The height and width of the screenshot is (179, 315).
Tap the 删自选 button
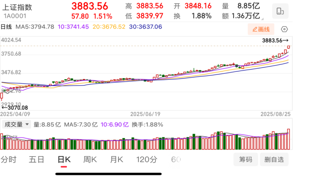tap(274, 159)
